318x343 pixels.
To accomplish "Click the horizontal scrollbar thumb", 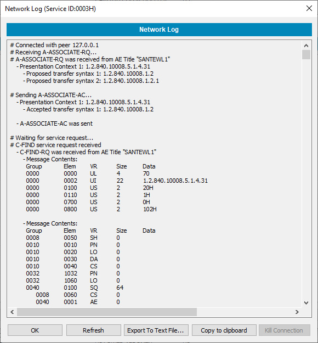I will point(107,312).
